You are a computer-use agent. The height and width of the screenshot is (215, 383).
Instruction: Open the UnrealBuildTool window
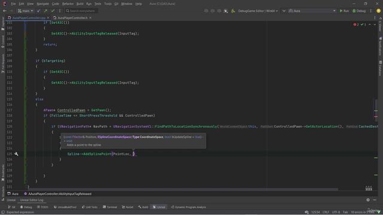tap(65, 207)
